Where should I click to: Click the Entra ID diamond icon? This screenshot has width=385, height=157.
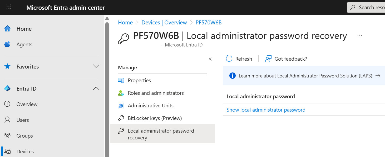(x=7, y=88)
